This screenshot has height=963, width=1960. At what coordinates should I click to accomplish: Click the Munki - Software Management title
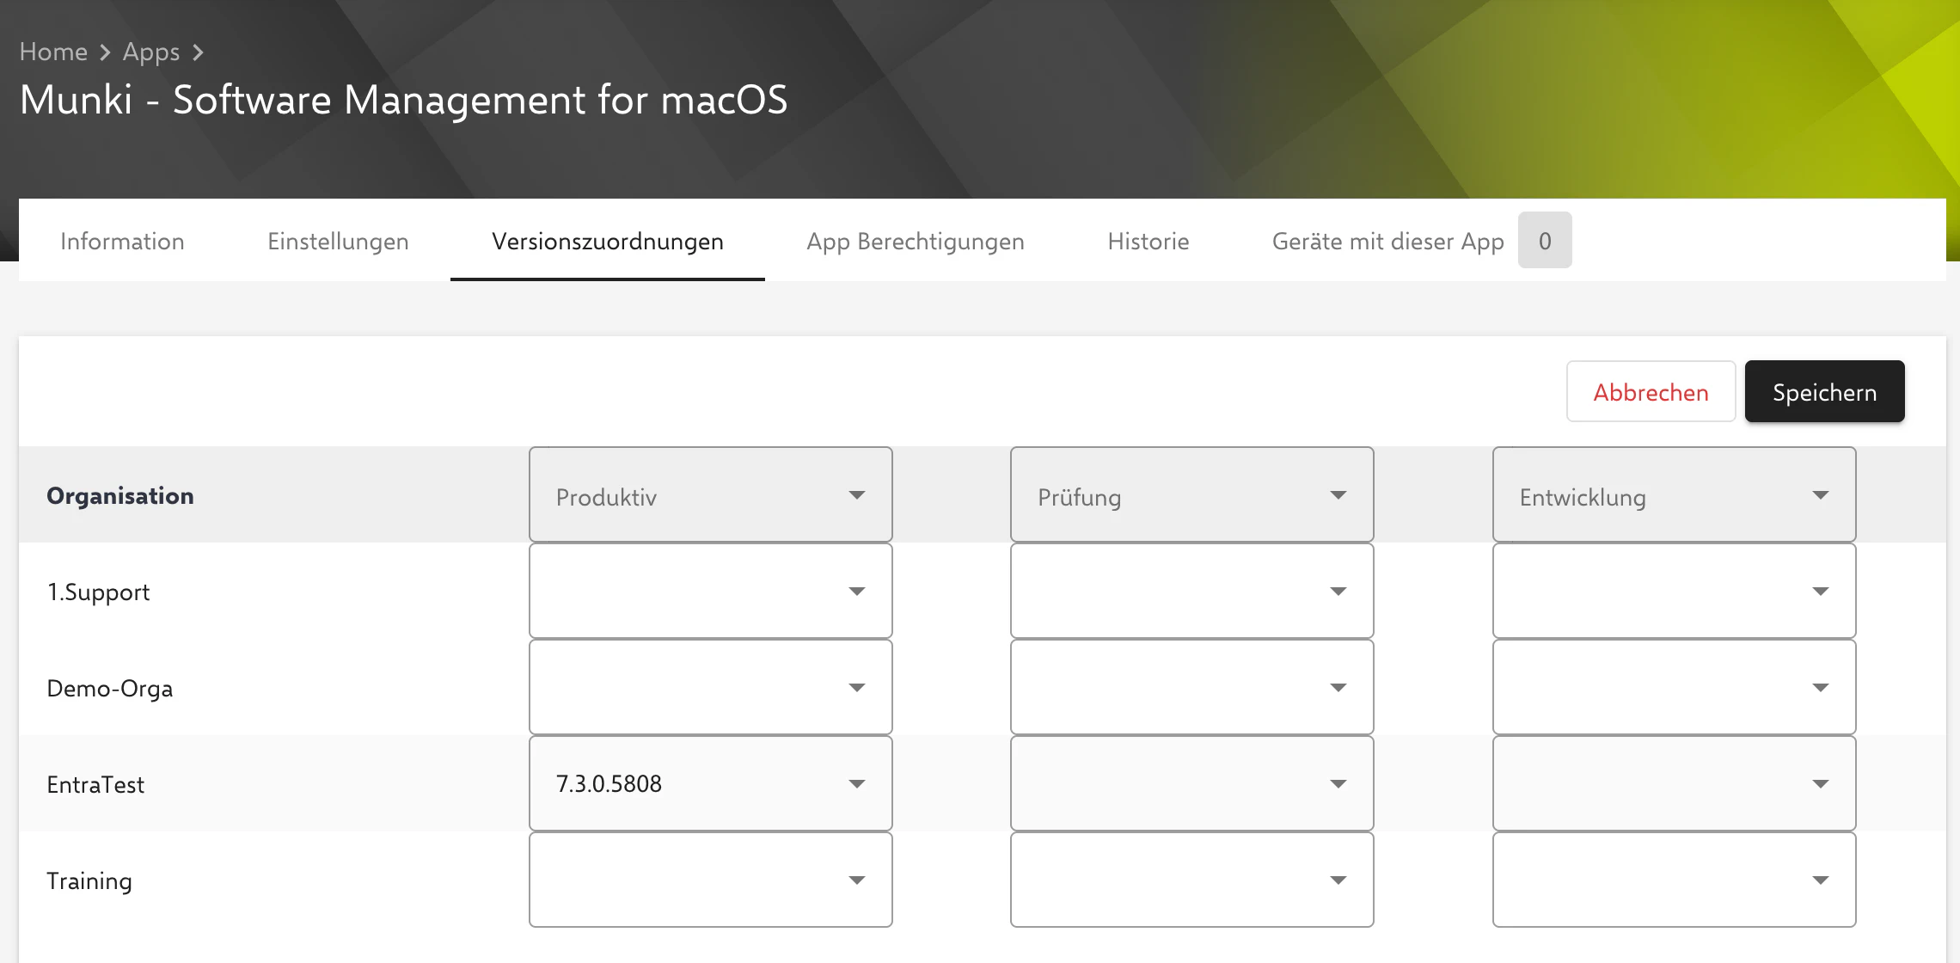(403, 100)
